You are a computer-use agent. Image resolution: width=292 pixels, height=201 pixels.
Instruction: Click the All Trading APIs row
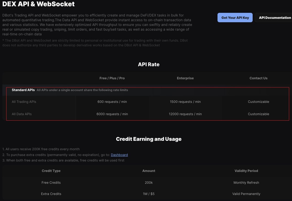click(24, 102)
